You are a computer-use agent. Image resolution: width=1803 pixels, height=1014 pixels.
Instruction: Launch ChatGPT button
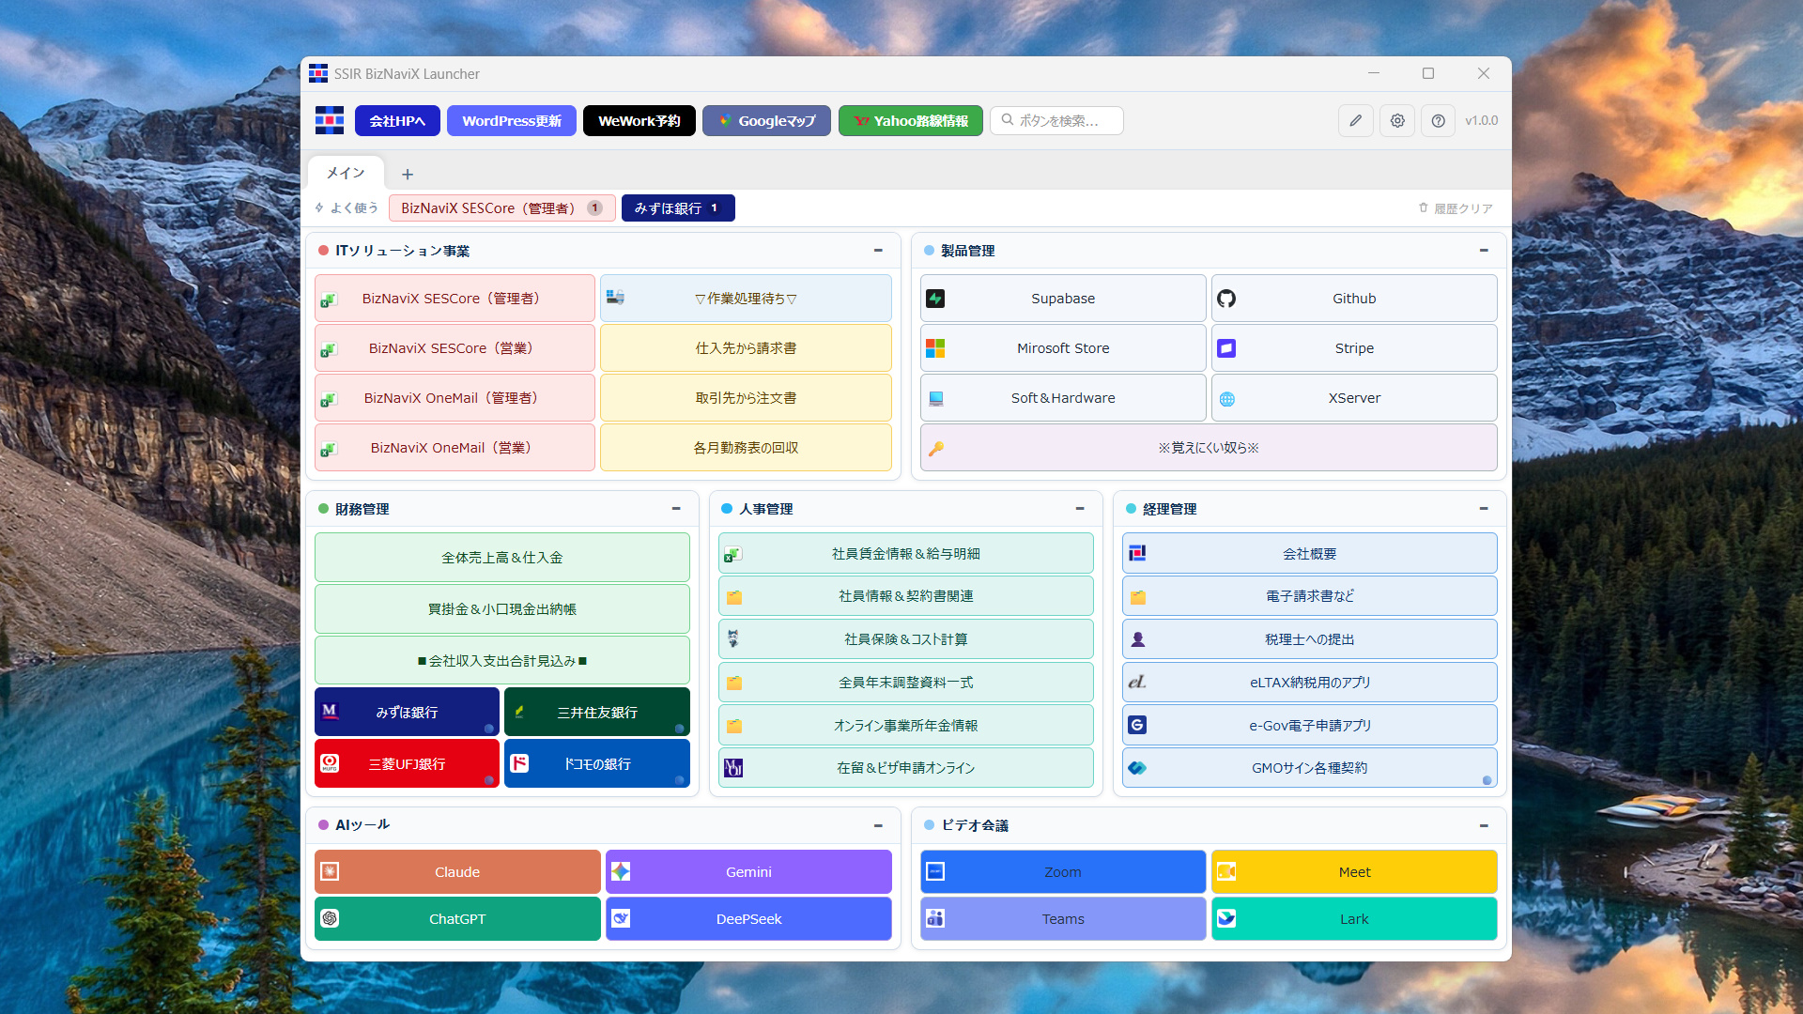coord(457,919)
